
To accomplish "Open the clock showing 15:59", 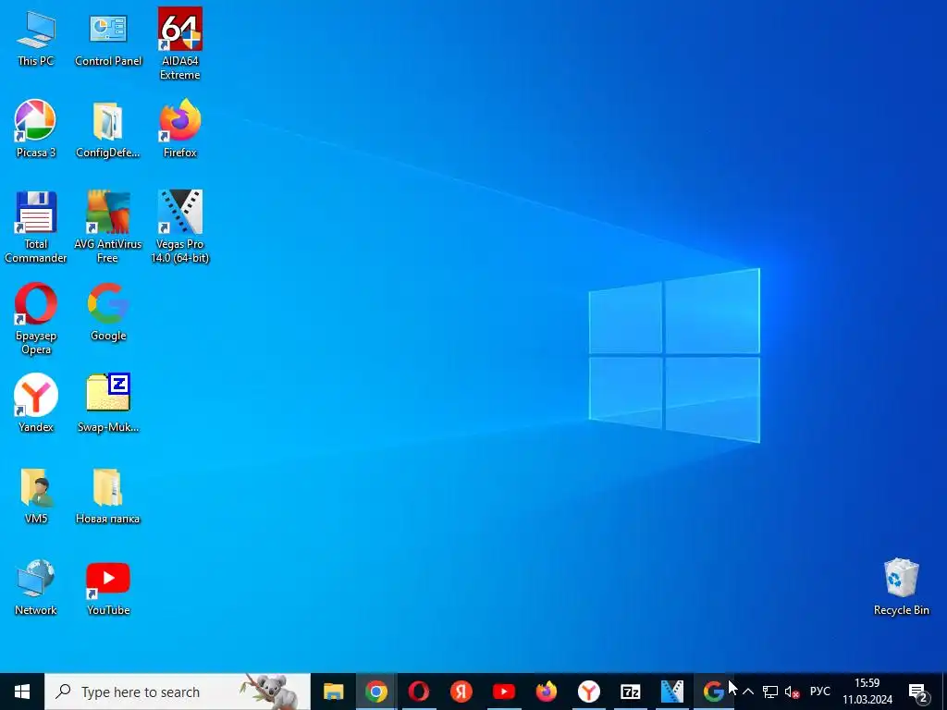I will click(x=867, y=692).
